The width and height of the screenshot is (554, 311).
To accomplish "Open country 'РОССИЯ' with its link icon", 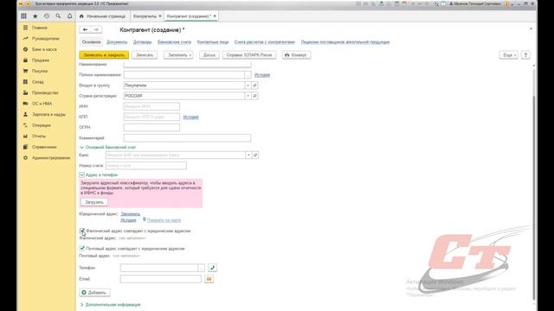I will (254, 96).
